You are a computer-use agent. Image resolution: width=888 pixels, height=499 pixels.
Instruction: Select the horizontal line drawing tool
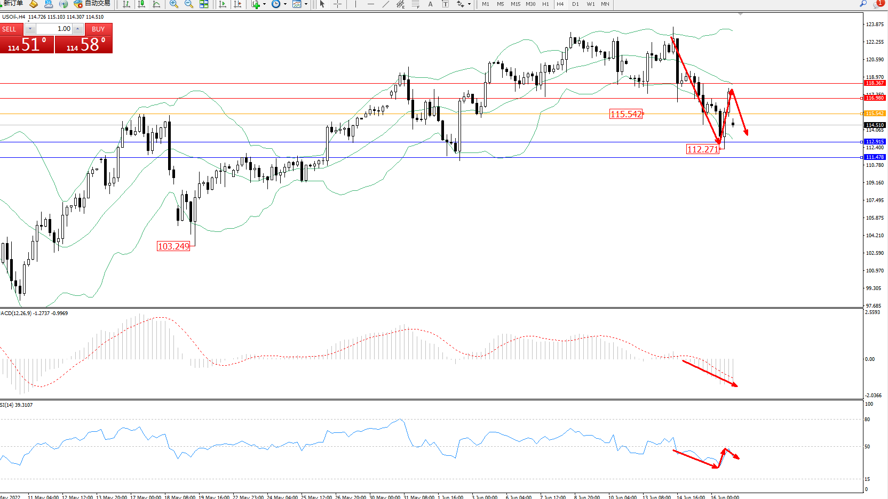pos(371,4)
